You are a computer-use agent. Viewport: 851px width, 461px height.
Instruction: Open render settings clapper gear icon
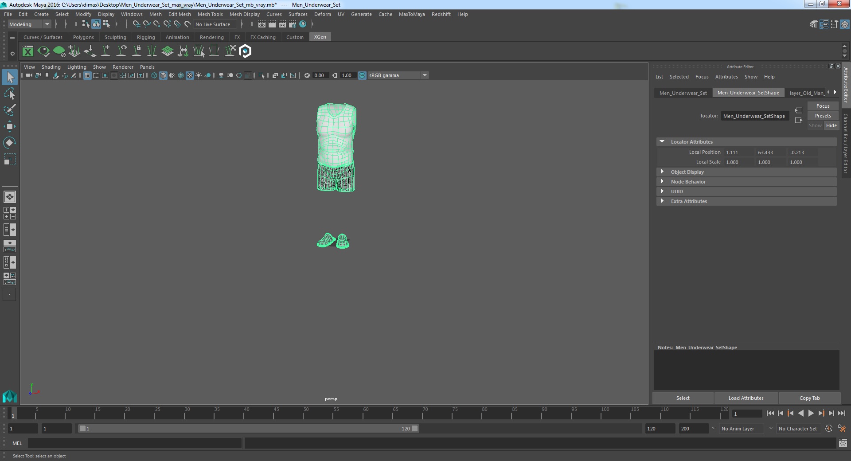pyautogui.click(x=293, y=24)
